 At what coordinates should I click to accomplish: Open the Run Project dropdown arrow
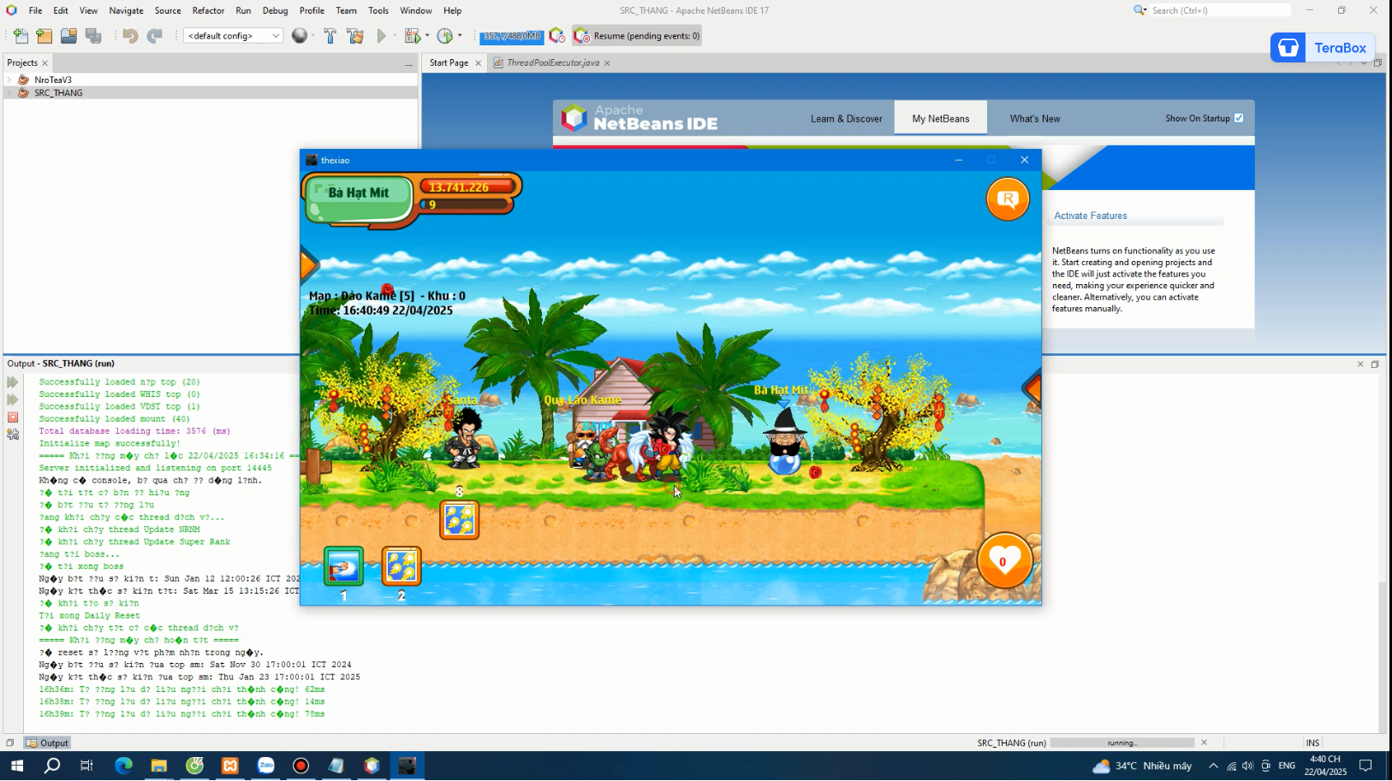click(x=394, y=36)
